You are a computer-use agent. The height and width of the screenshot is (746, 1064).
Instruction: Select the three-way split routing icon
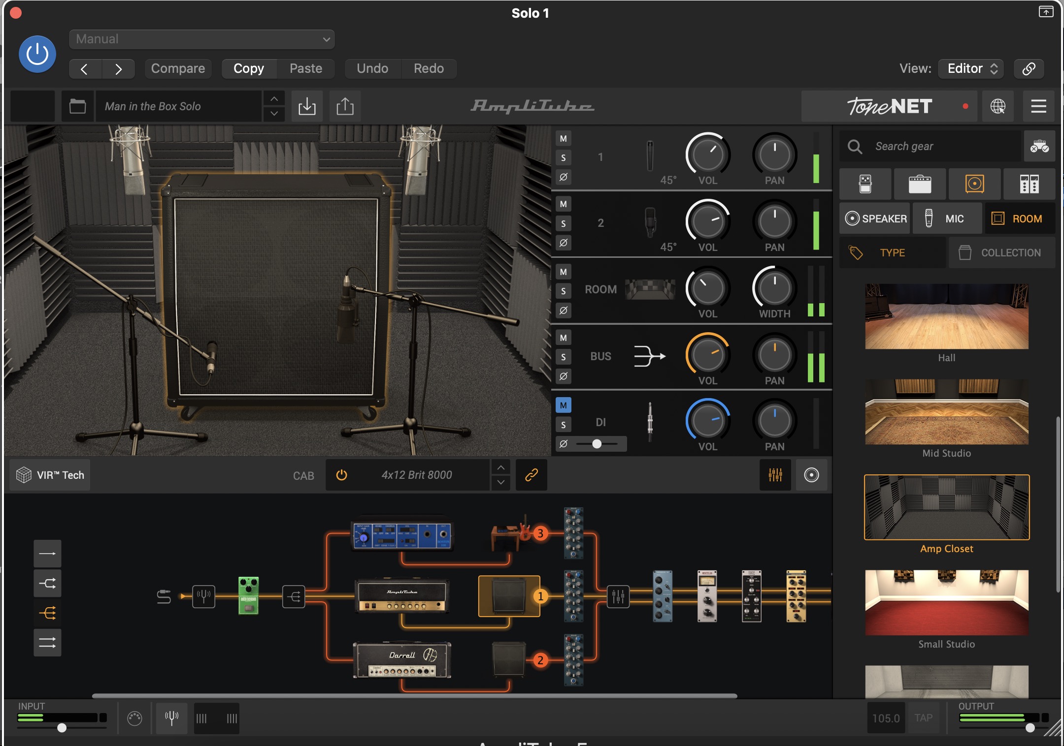pos(47,613)
